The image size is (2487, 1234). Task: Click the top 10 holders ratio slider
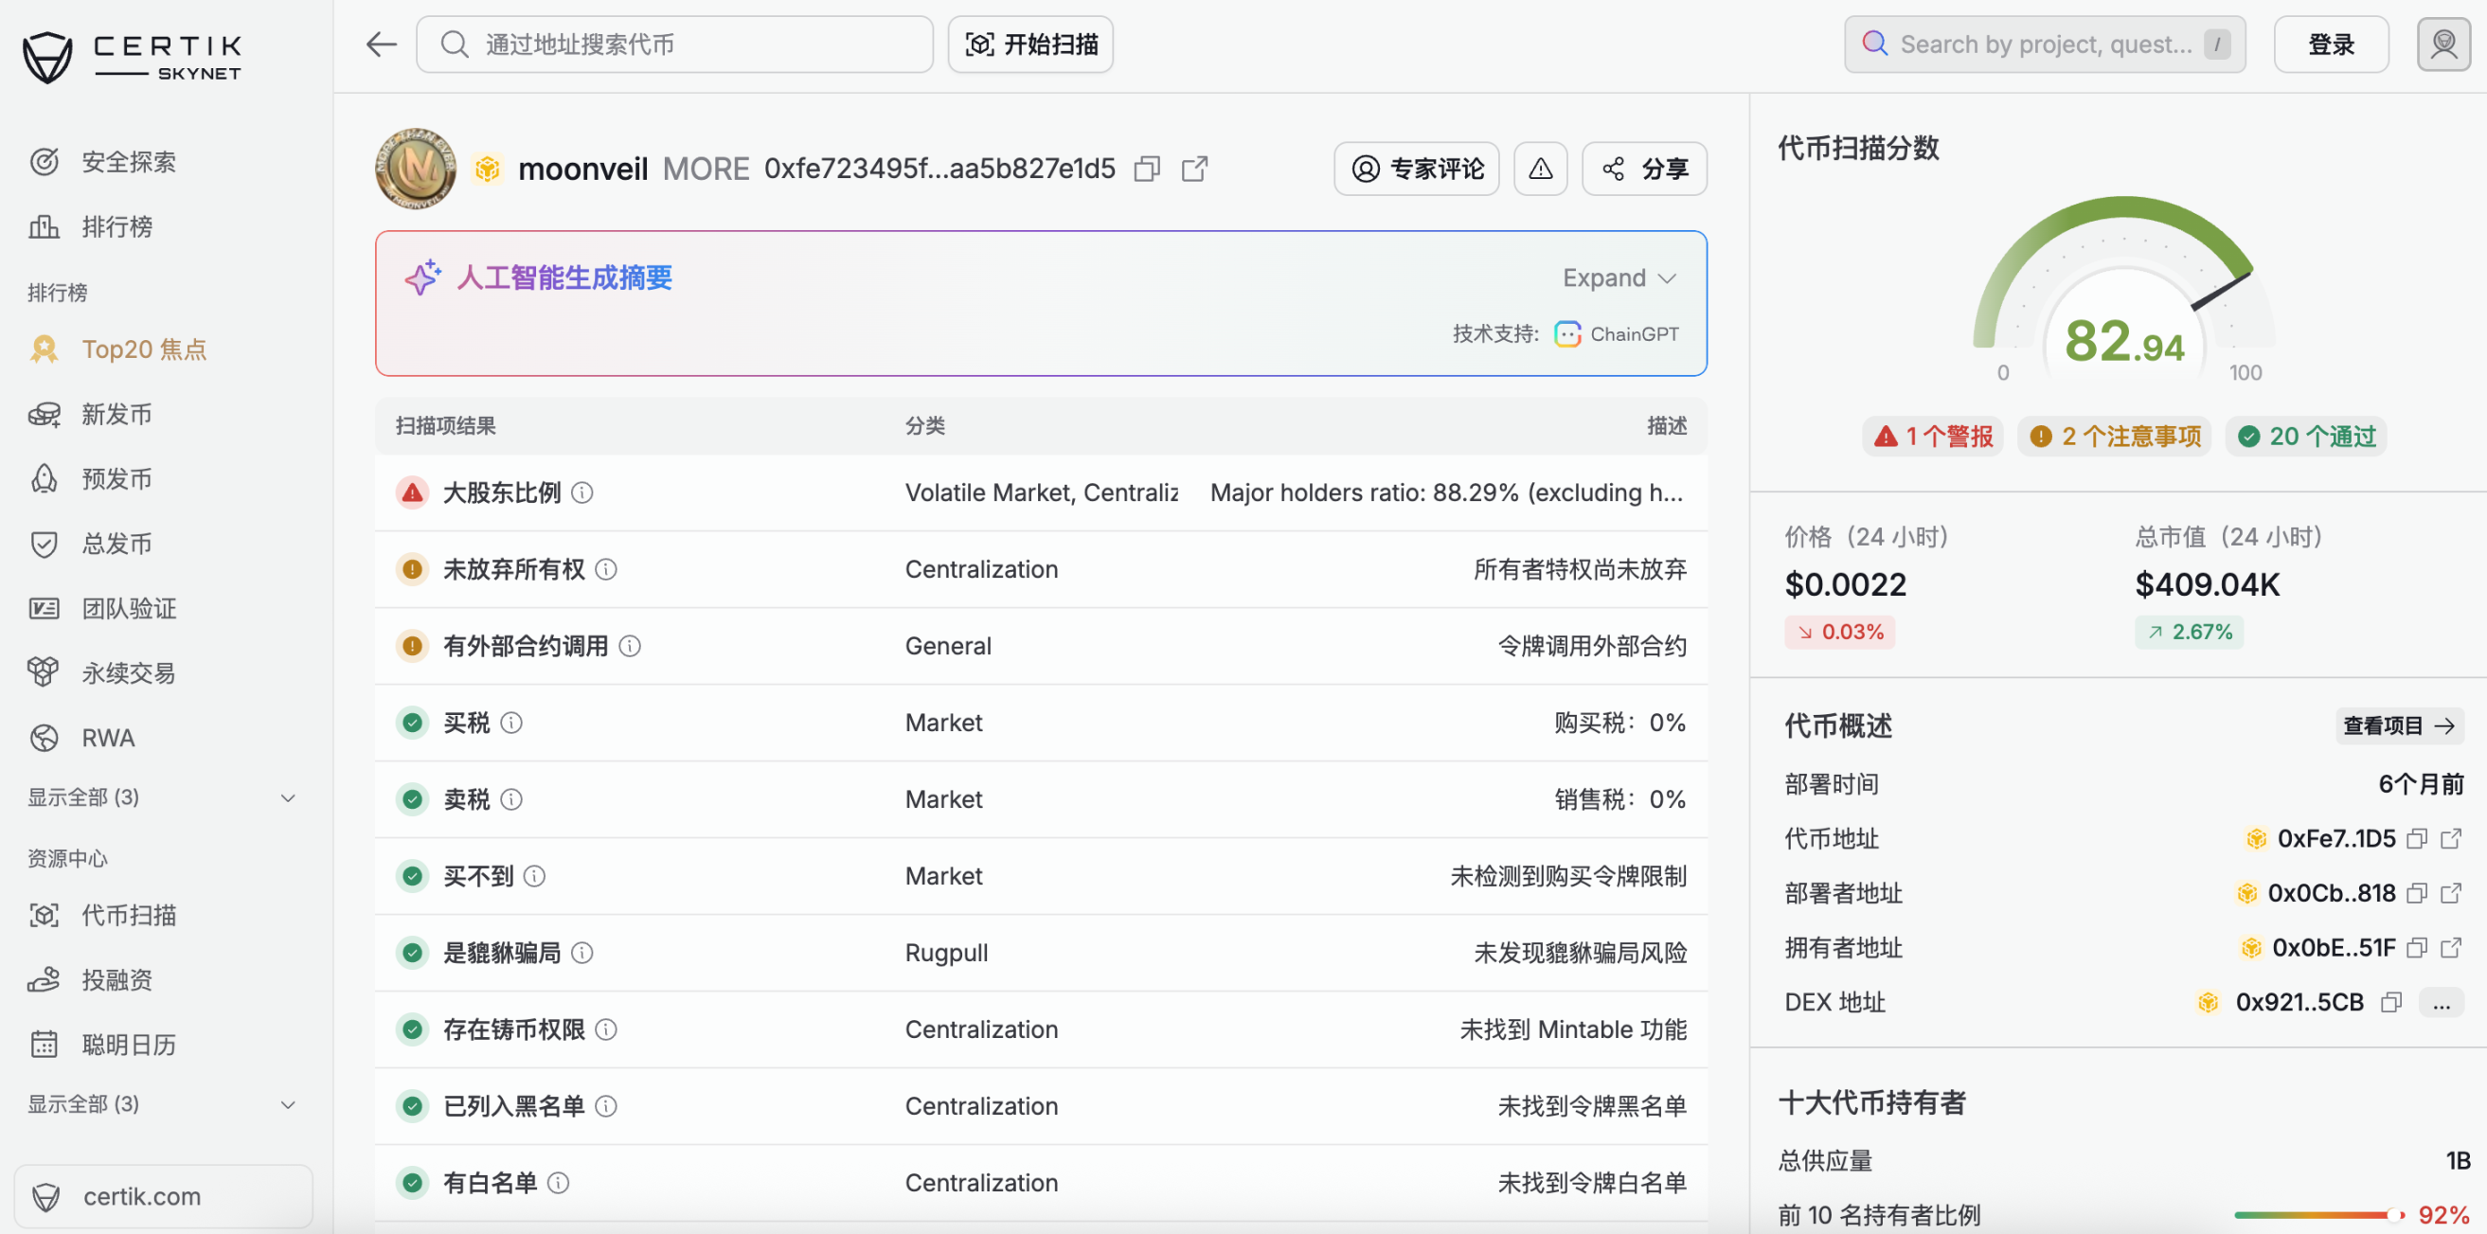pos(2318,1215)
